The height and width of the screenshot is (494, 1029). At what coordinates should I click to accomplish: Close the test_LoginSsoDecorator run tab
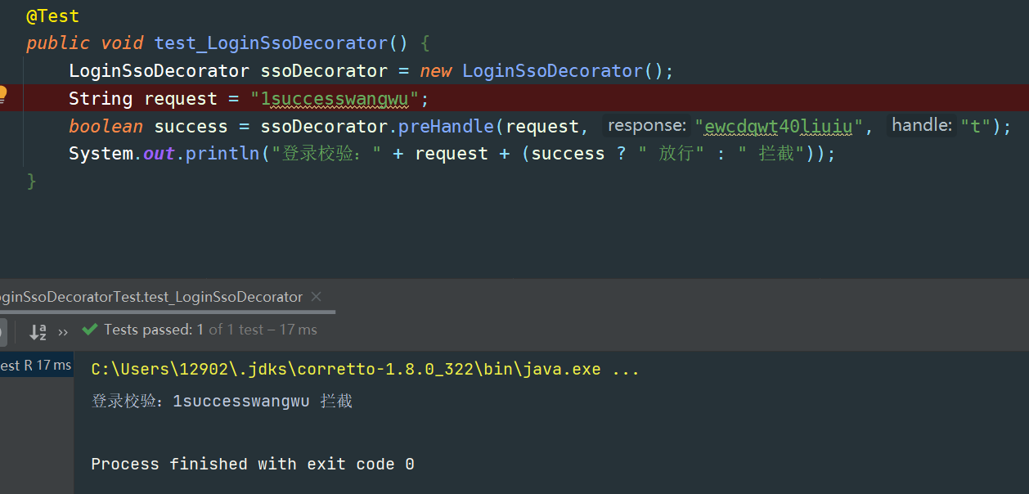(317, 297)
